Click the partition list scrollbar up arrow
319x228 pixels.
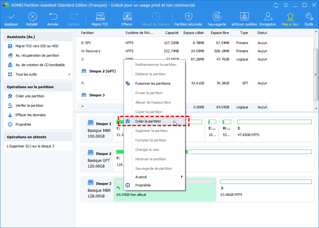(316, 31)
